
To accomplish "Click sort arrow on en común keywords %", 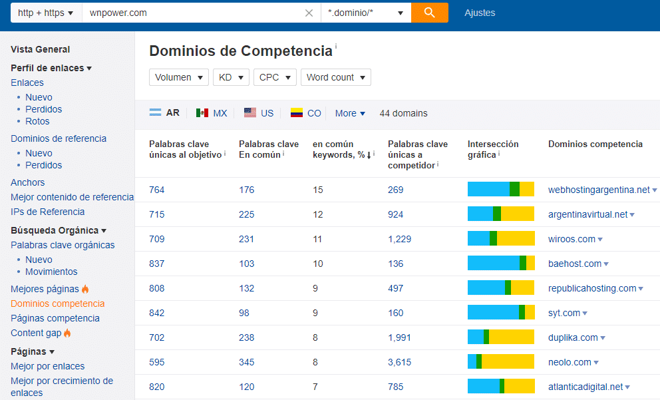I will click(x=369, y=155).
